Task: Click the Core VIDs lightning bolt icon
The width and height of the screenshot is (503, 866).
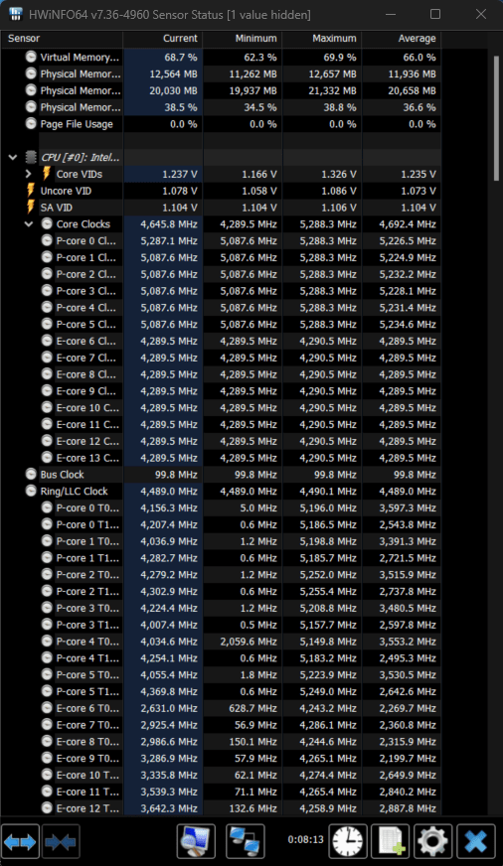Action: 47,174
